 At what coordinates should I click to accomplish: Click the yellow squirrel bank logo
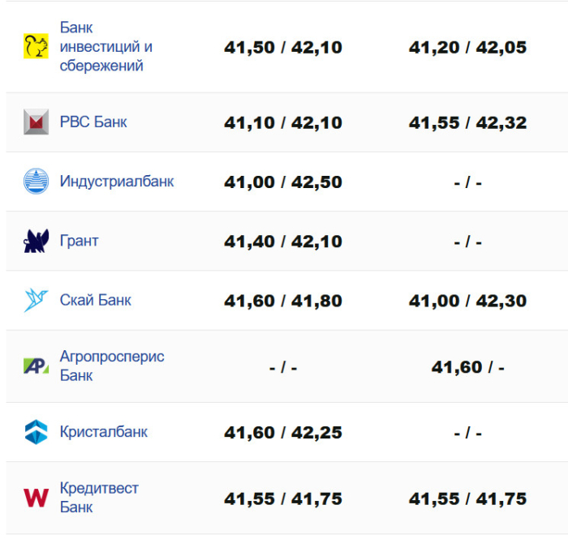[x=37, y=47]
